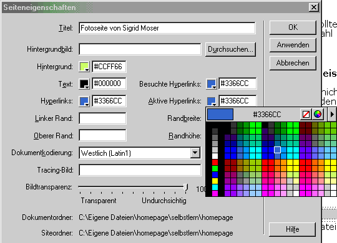Click the Transparent slider label

click(99, 201)
